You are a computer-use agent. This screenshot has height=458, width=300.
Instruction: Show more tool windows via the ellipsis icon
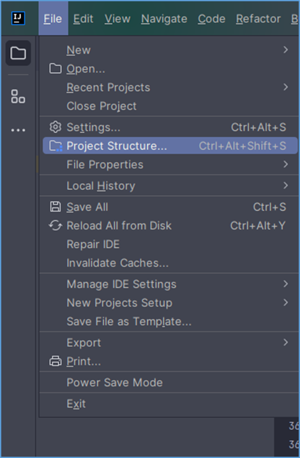(18, 130)
